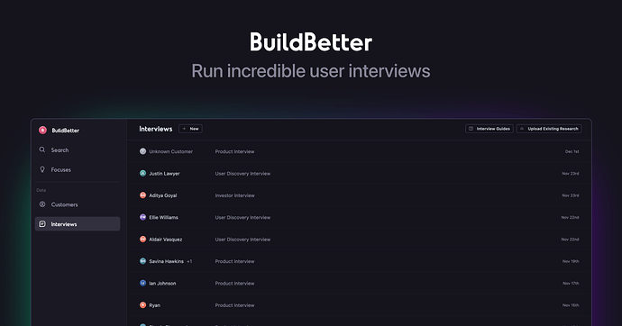Click the BuildBetter workspace name
The width and height of the screenshot is (622, 326).
66,131
